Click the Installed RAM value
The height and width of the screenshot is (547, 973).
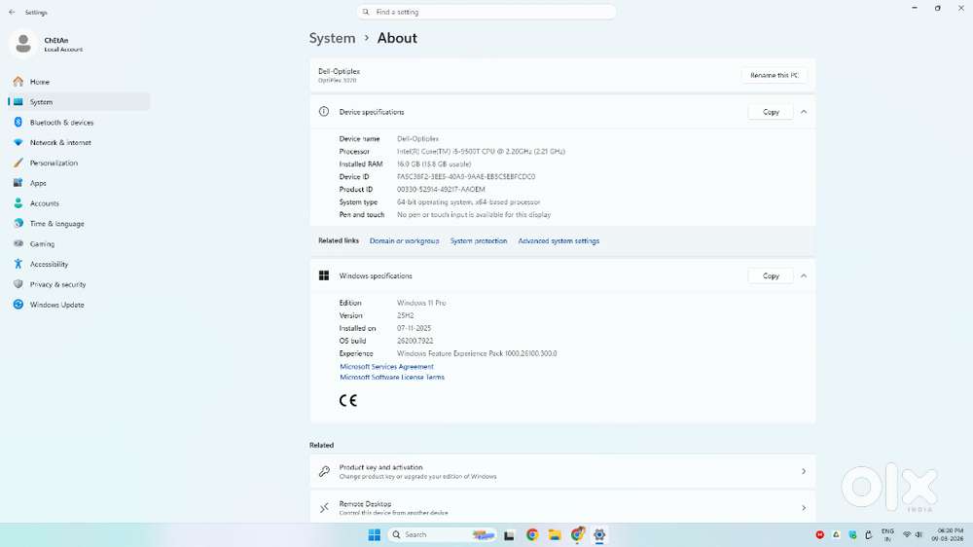434,164
